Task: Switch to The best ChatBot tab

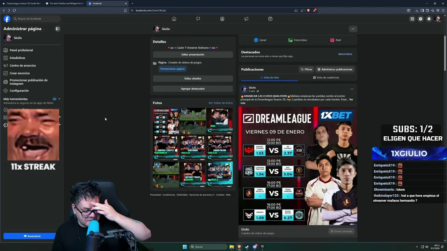Action: click(x=64, y=3)
